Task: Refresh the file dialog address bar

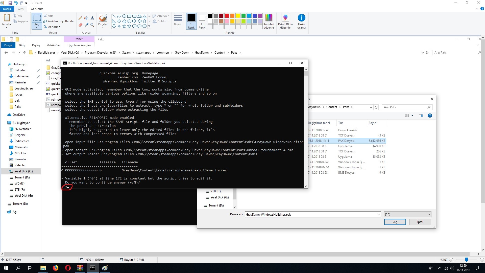Action: (376, 107)
